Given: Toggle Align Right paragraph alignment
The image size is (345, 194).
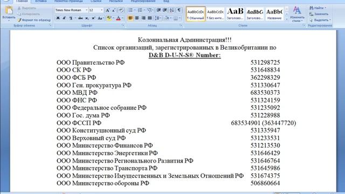Looking at the screenshot, I should 143,18.
